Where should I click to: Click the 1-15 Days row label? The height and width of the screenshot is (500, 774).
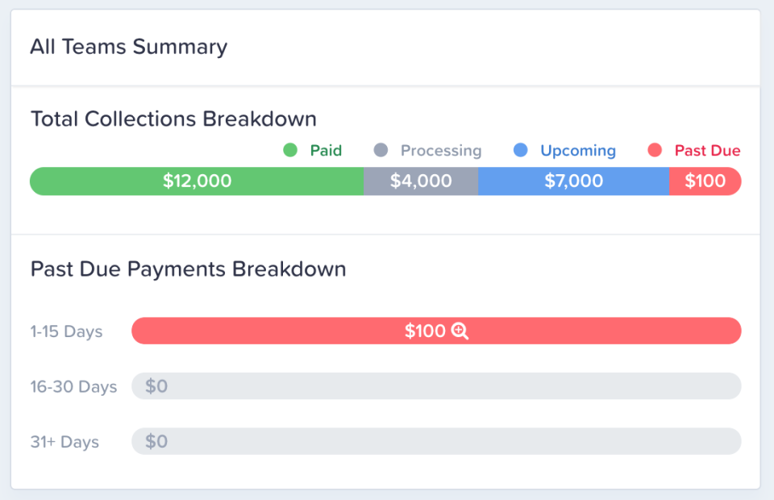(x=67, y=331)
